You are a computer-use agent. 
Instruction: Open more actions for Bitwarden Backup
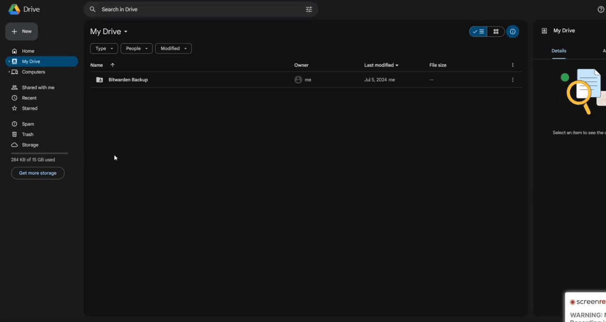pos(512,80)
